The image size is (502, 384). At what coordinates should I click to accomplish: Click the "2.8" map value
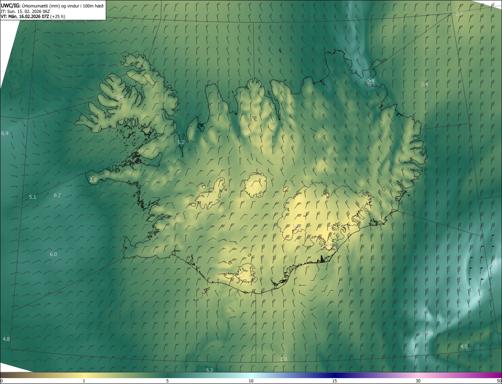284,359
